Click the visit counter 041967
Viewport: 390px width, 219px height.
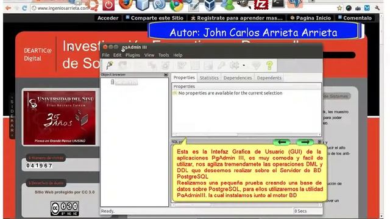coord(39,165)
